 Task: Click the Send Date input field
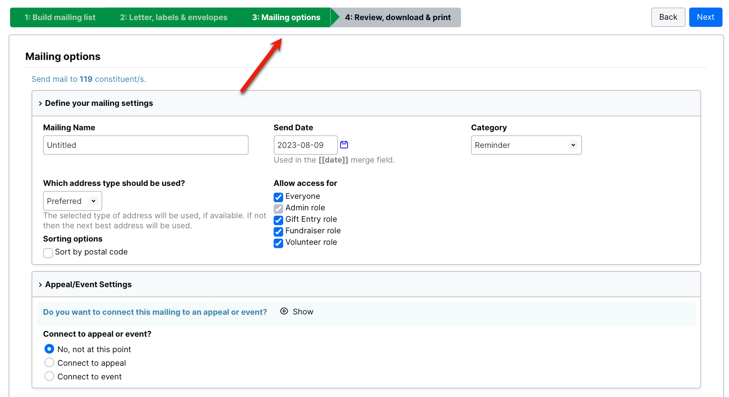(x=305, y=145)
